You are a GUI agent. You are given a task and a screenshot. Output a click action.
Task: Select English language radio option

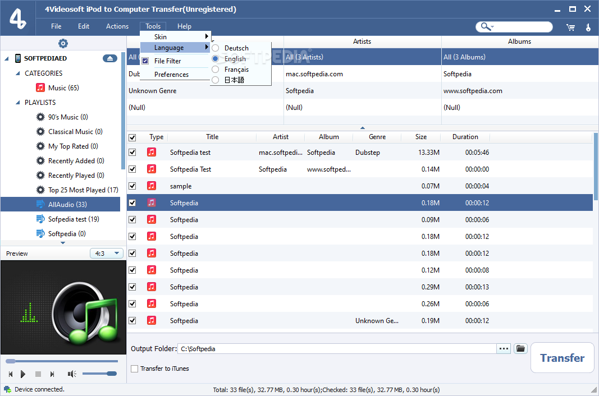216,59
